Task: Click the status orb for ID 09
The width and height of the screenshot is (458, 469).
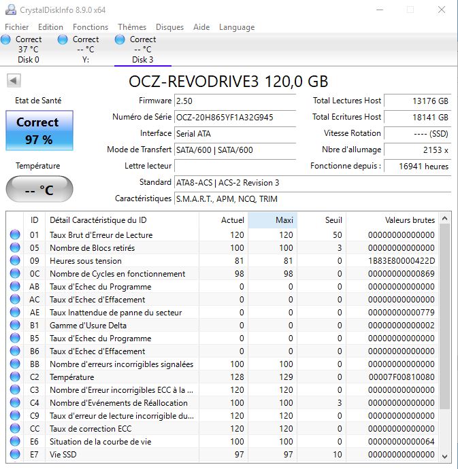Action: 15,260
